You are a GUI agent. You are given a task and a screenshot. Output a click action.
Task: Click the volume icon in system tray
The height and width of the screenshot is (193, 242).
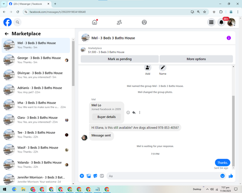[212, 189]
